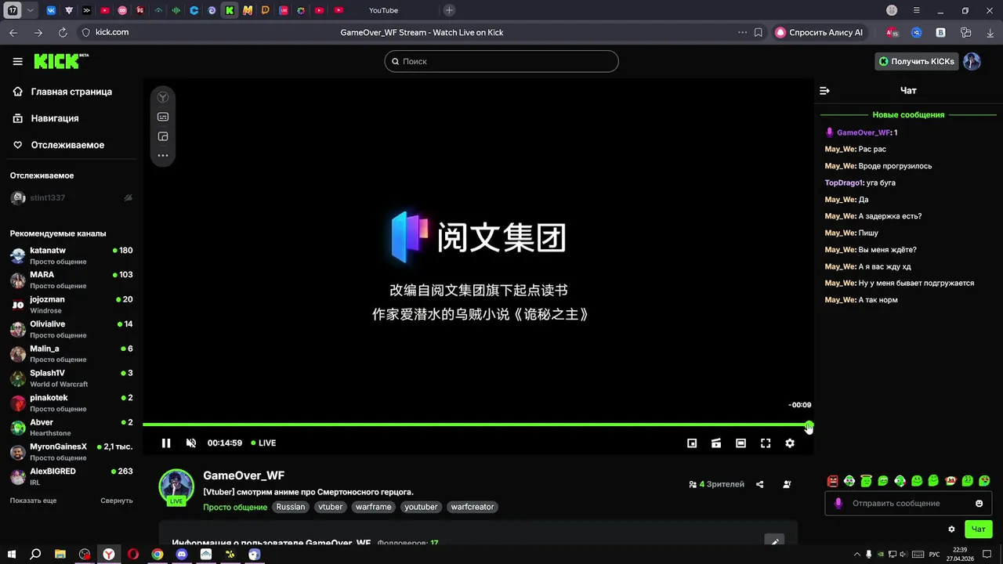Toggle theater mode
The height and width of the screenshot is (564, 1003).
[x=740, y=443]
